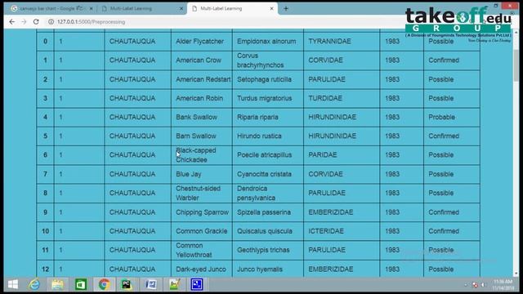
Task: Select the 'Common Grackle' cell
Action: (x=202, y=231)
